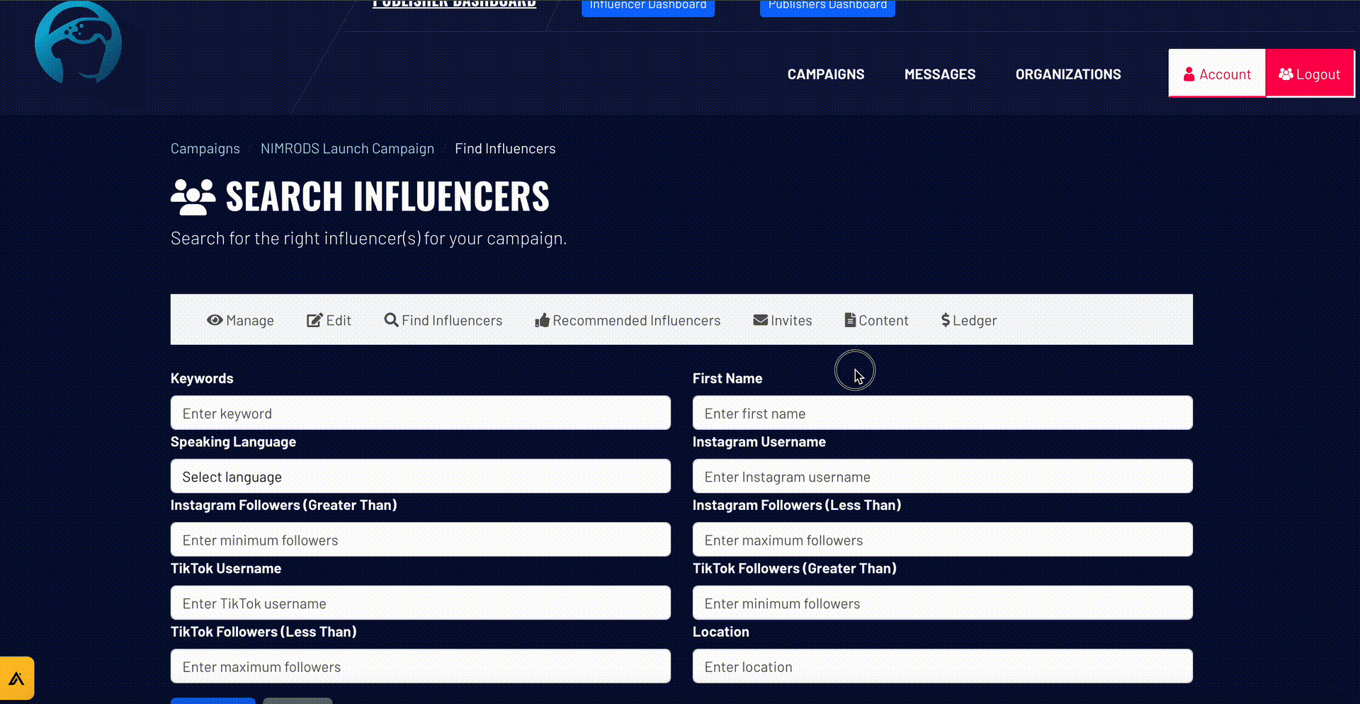Open Ledger using the dollar sign icon
Screen dimensions: 1360x704
click(x=945, y=320)
